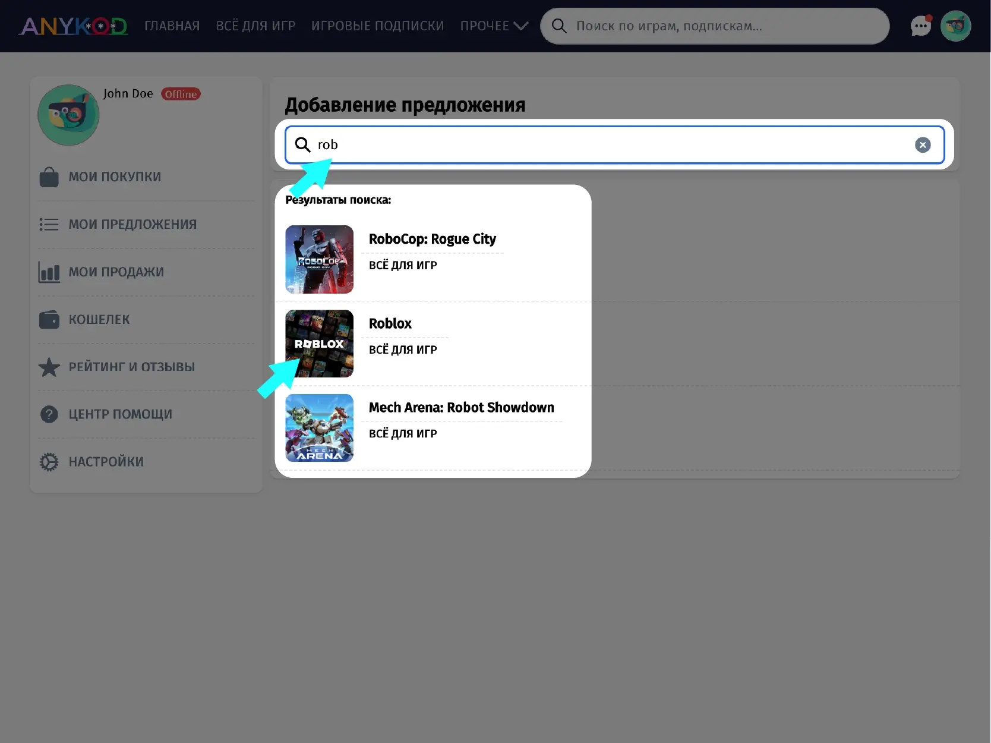Click the header search magnifier icon
This screenshot has height=743, width=991.
point(559,26)
